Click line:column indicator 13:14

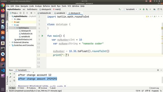(x=138, y=91)
